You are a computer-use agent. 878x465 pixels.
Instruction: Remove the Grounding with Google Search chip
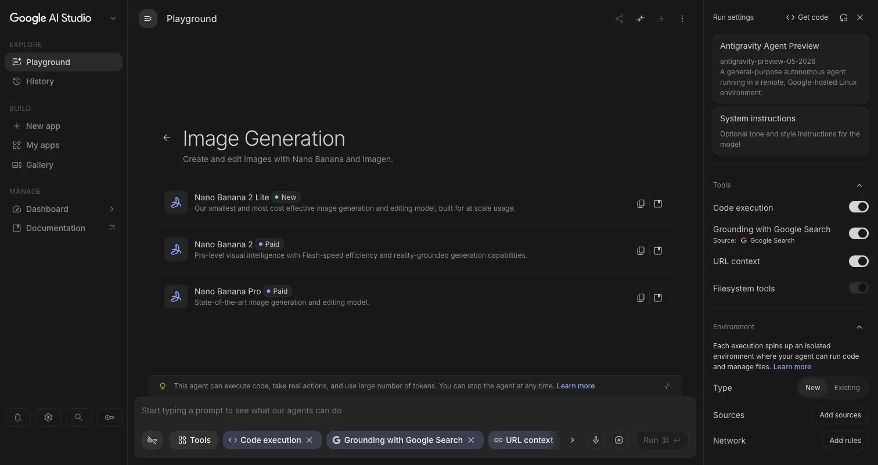(x=471, y=440)
